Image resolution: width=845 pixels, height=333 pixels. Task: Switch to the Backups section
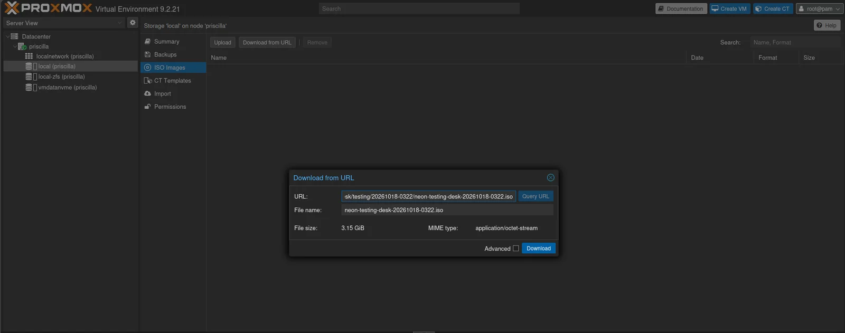point(173,54)
